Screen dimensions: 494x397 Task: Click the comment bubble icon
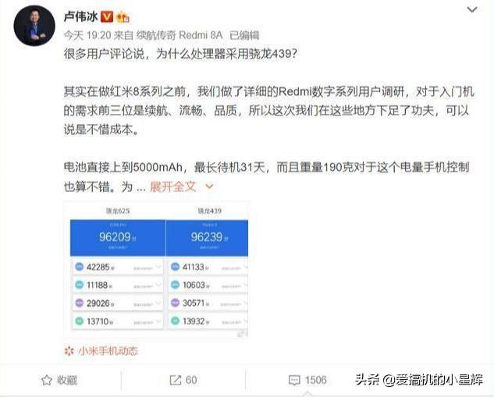coord(294,381)
